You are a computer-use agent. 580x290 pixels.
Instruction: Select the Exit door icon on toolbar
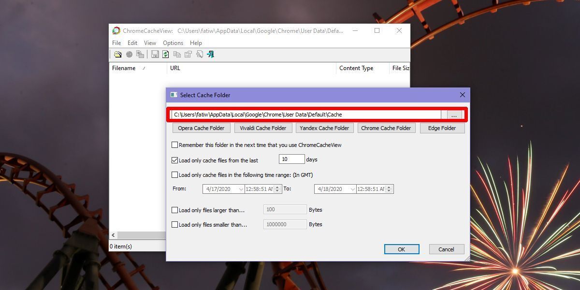click(x=210, y=54)
